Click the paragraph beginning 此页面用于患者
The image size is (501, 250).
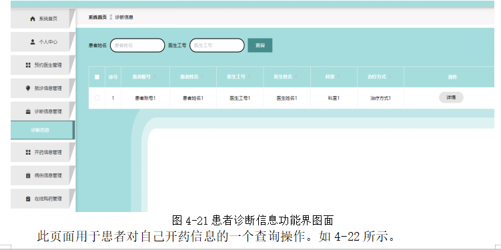(x=217, y=237)
